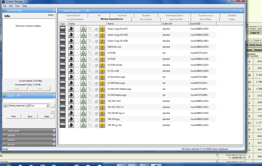Click the train type icon for T43 254 BK tag v2
This screenshot has width=262, height=166.
(x=63, y=113)
